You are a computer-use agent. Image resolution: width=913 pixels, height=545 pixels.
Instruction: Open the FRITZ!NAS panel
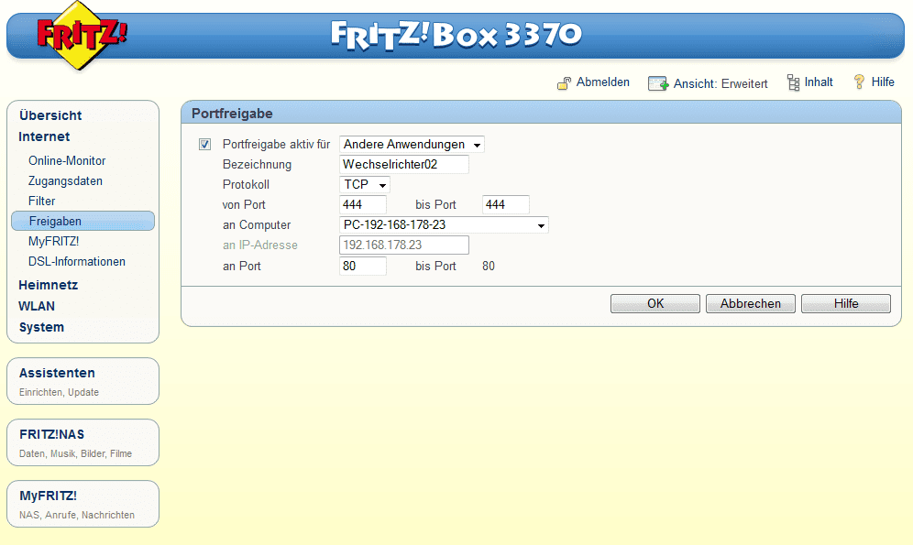pyautogui.click(x=82, y=442)
